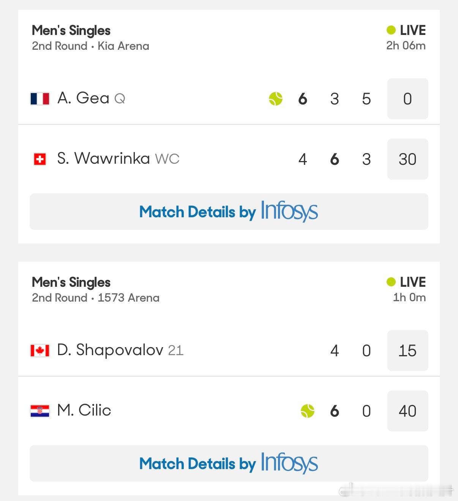Select player name D. Shapovalov
This screenshot has height=501, width=458.
point(110,350)
